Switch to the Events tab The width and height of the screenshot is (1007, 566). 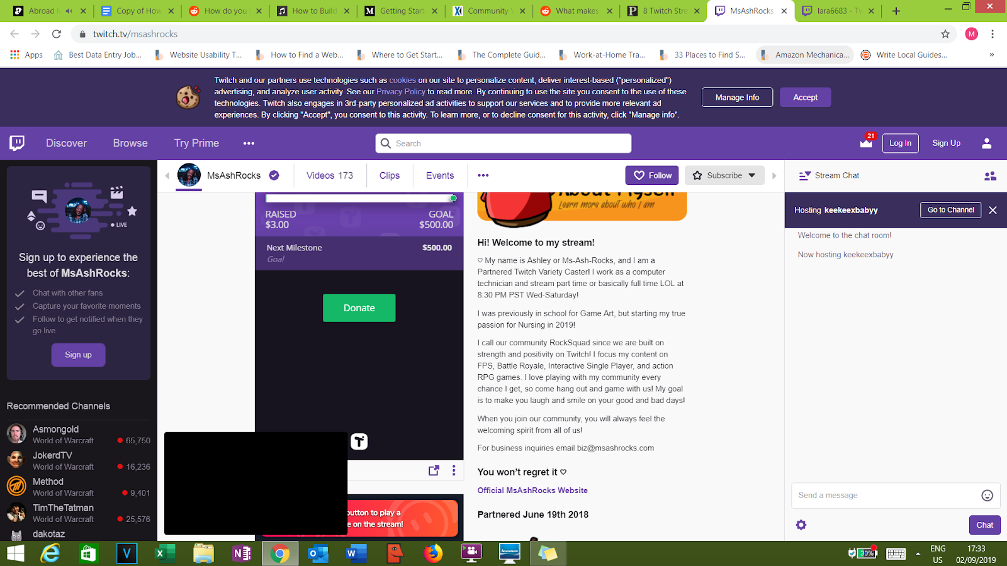point(440,175)
